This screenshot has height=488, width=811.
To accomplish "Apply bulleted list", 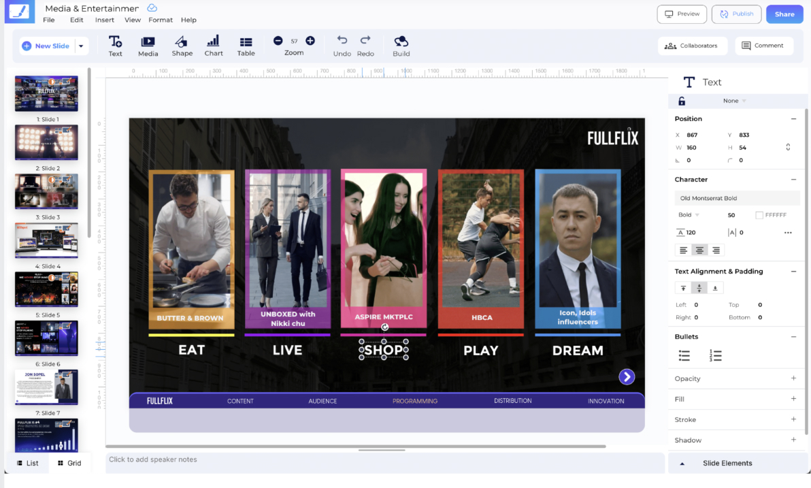I will (x=684, y=355).
